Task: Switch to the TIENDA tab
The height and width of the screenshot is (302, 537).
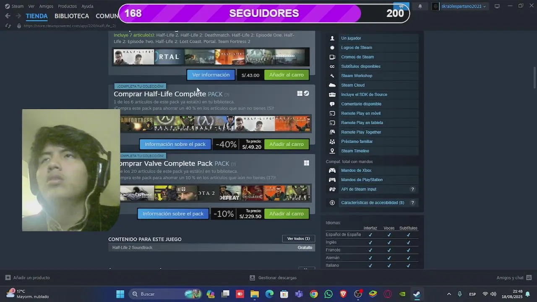Action: click(36, 16)
